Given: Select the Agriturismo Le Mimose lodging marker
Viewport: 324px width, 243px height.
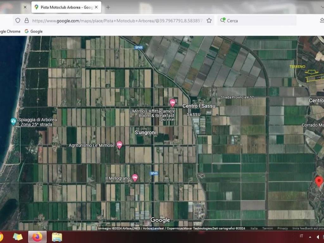Looking at the screenshot, I should click(119, 145).
